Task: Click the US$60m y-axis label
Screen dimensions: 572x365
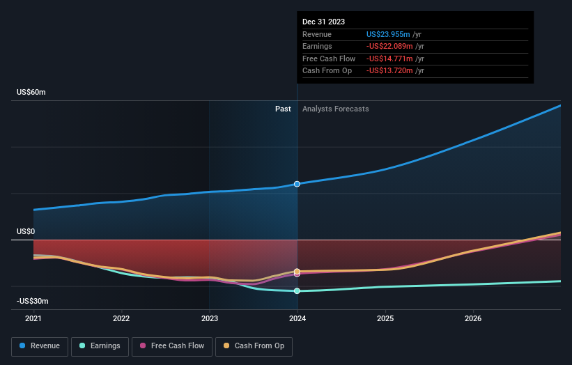Action: pyautogui.click(x=31, y=92)
